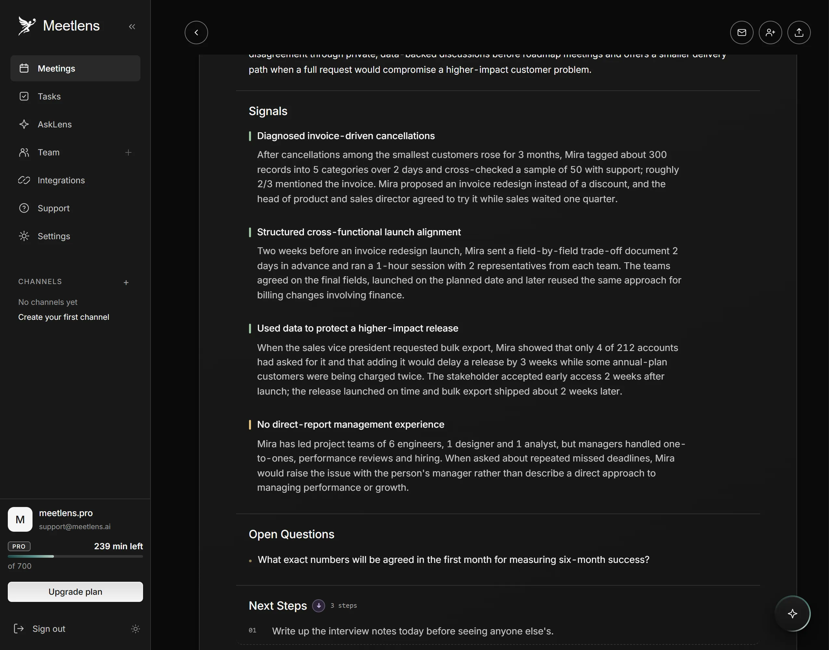Viewport: 829px width, 650px height.
Task: Click the '3 steps' label
Action: pos(344,605)
